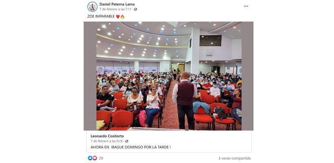Screen dimensions: 334x163
Task: Open Daniel Paterna Lama's profile picture
Action: click(x=92, y=7)
